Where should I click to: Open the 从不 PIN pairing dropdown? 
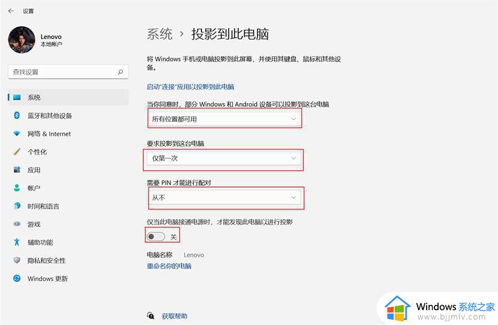[224, 197]
